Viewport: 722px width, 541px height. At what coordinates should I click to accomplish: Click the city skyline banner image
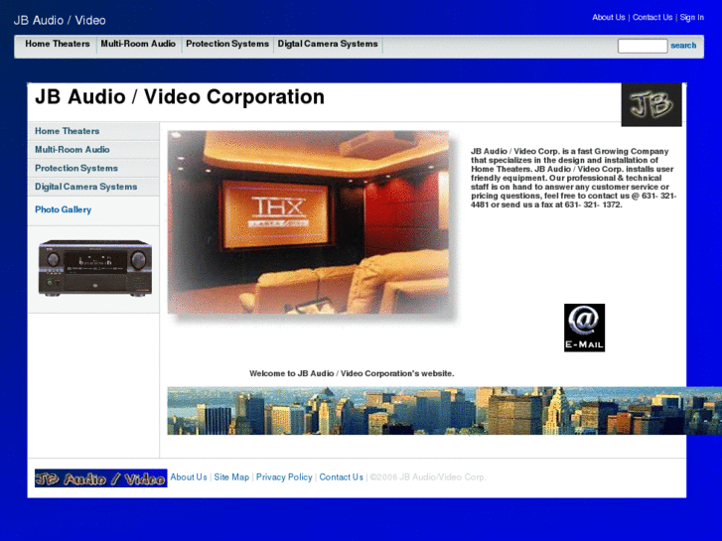(444, 411)
